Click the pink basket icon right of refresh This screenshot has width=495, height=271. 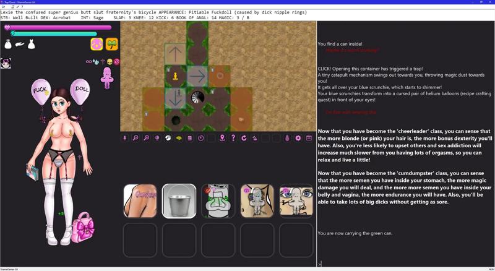(x=255, y=138)
